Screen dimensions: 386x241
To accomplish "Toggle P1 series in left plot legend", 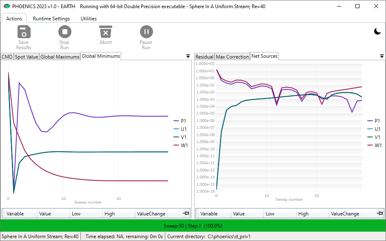I will [180, 121].
